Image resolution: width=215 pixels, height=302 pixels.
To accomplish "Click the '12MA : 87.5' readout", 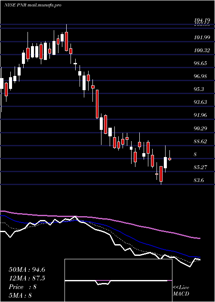I will (27, 278).
